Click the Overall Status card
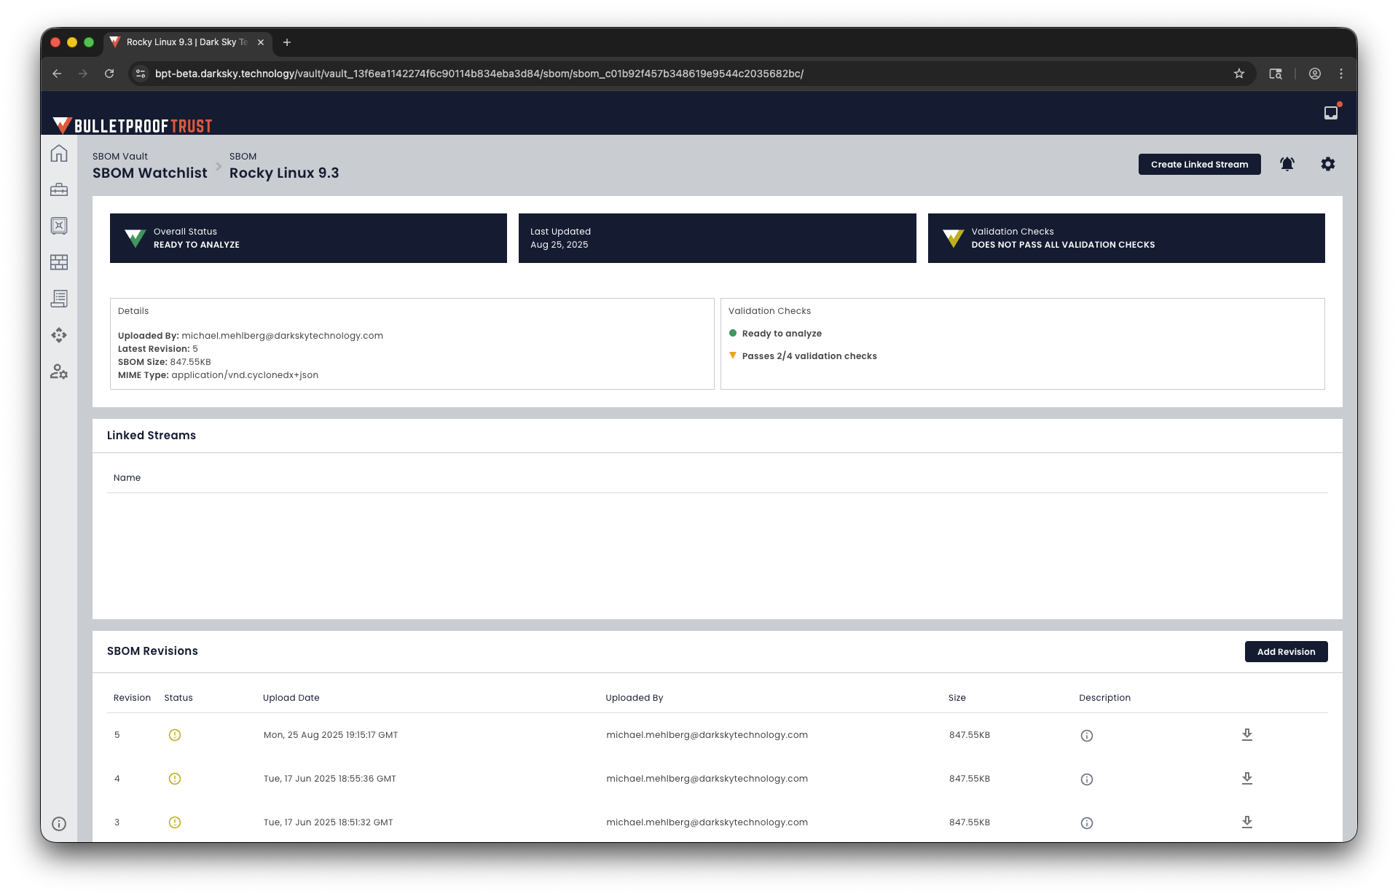This screenshot has width=1398, height=896. (x=308, y=238)
